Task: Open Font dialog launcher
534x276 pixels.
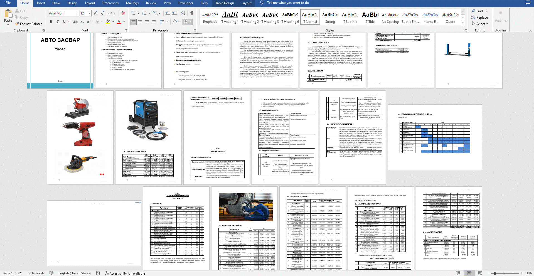Action: 126,30
